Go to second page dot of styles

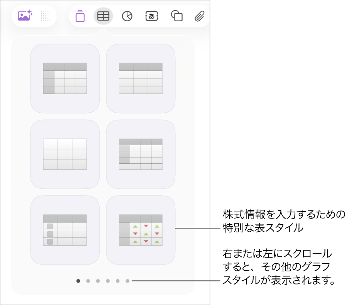point(88,281)
